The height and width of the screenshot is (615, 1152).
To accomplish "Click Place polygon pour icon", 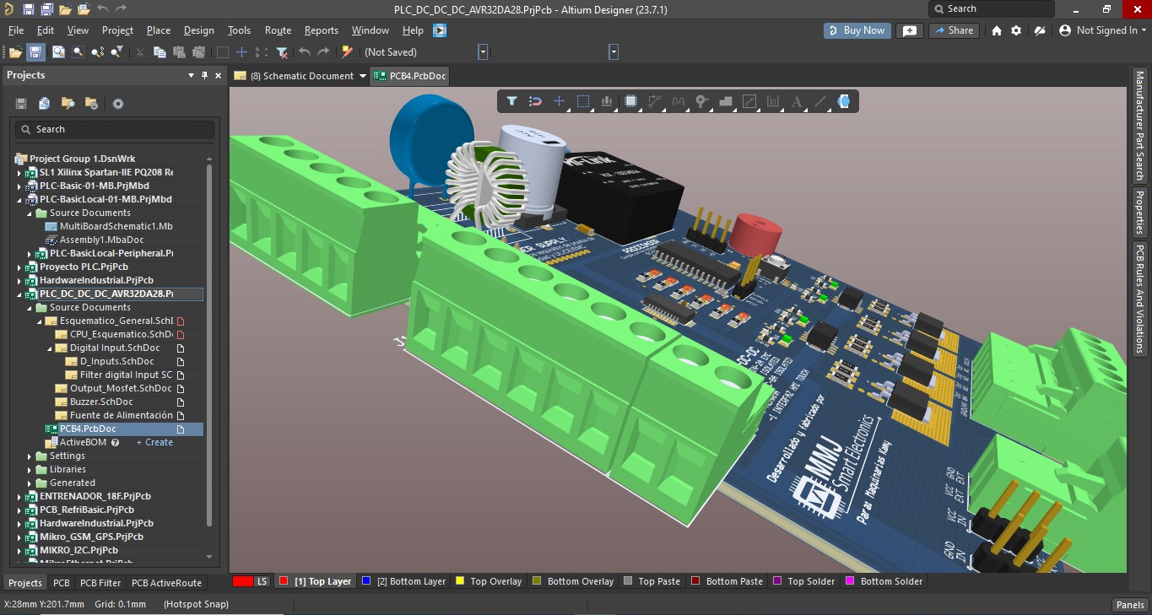I will pos(725,101).
